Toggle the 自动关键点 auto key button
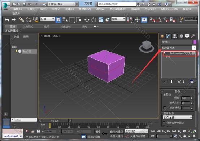The image size is (200, 141). tap(117, 131)
